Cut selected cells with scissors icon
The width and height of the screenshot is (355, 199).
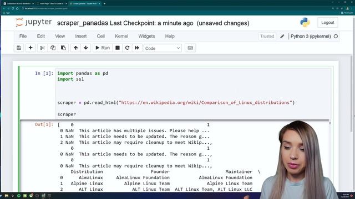(x=42, y=48)
